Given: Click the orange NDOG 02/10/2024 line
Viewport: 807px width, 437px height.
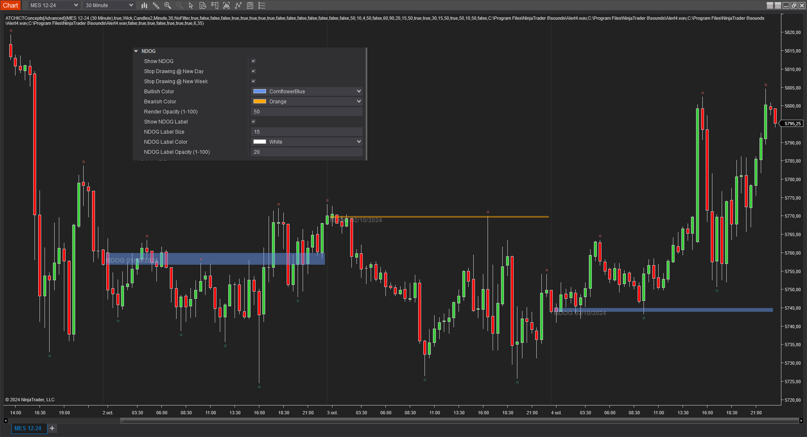Looking at the screenshot, I should pyautogui.click(x=439, y=217).
